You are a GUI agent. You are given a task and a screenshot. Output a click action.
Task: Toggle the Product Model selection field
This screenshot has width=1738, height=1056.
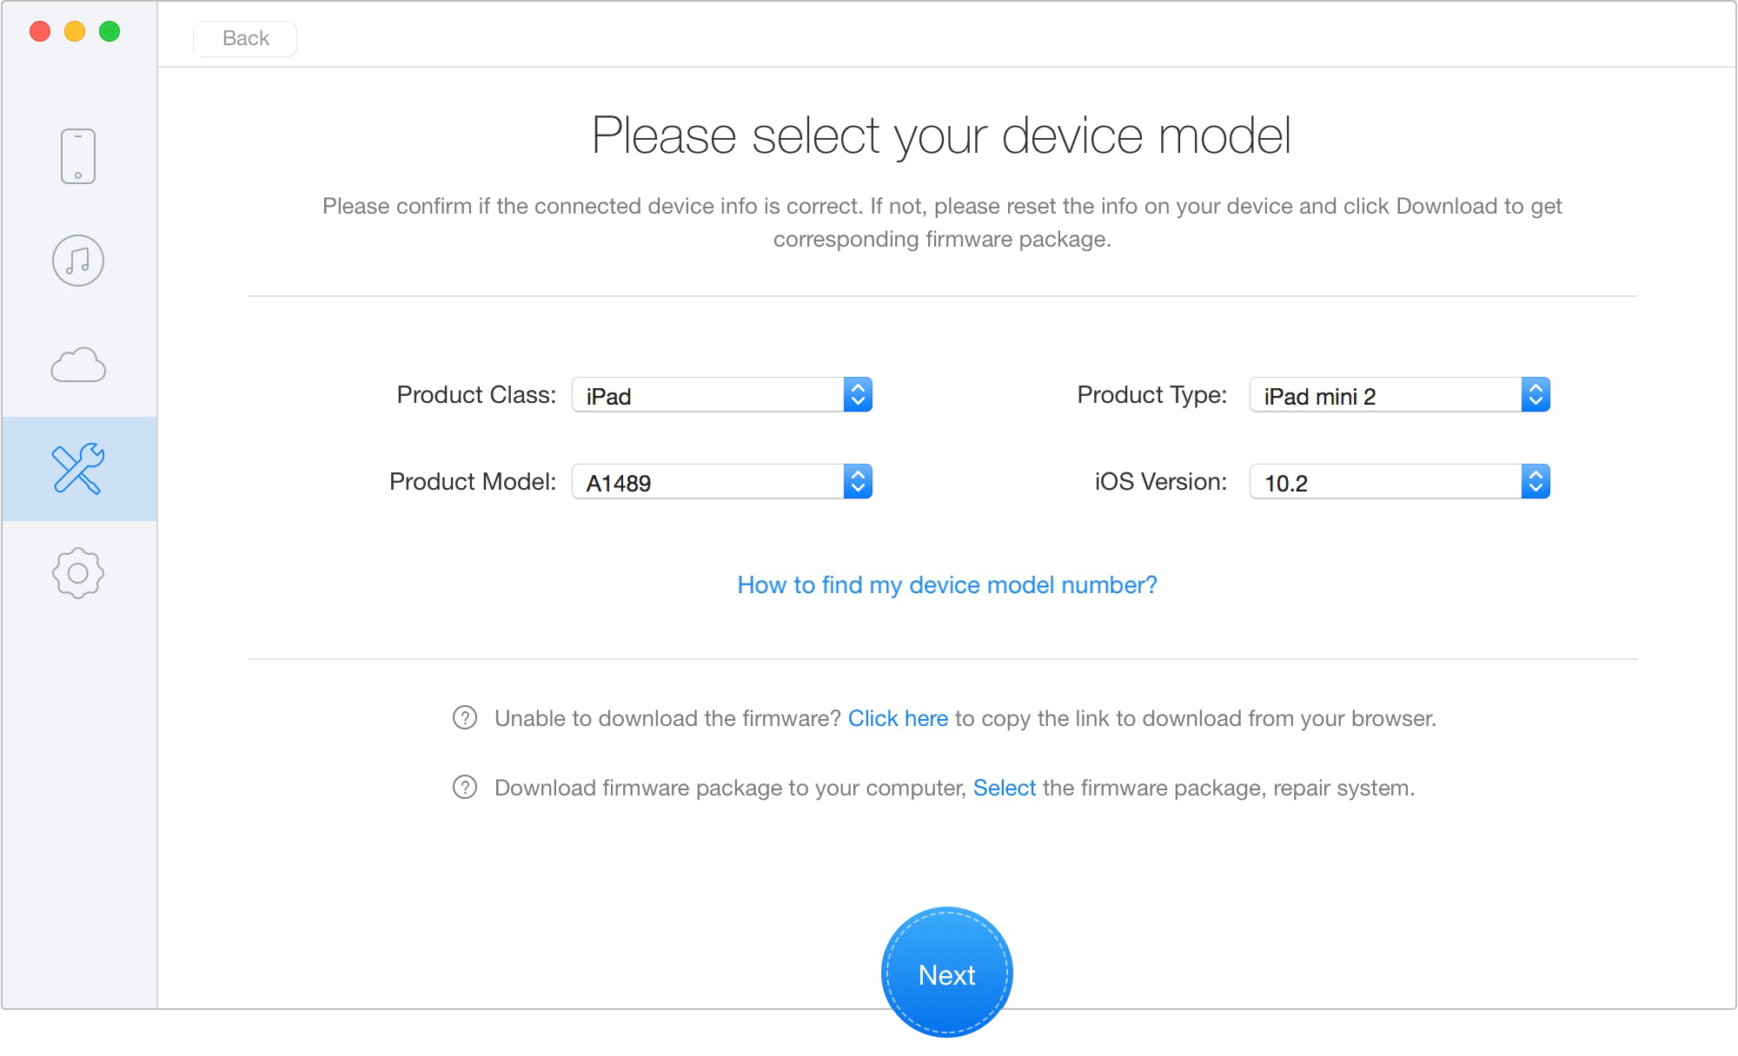860,481
